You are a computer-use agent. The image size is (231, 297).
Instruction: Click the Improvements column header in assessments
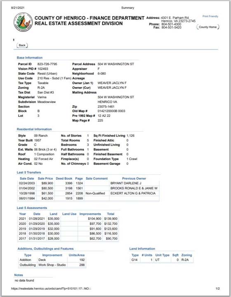click(x=90, y=214)
